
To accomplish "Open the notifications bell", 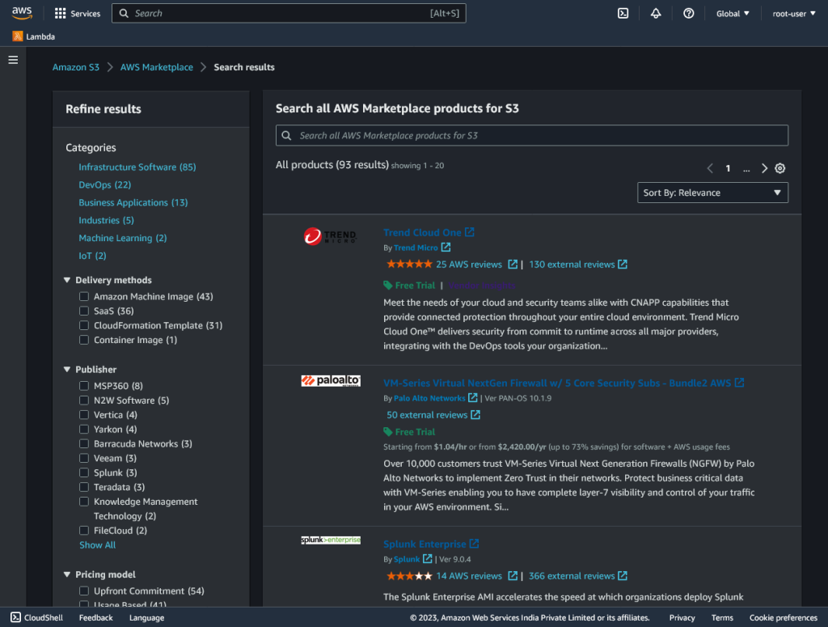I will (x=655, y=13).
